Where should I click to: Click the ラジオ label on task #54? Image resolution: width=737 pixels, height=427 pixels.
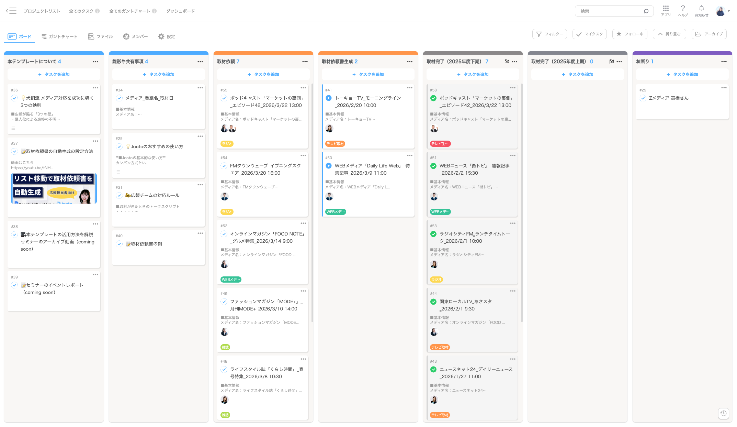pyautogui.click(x=227, y=212)
